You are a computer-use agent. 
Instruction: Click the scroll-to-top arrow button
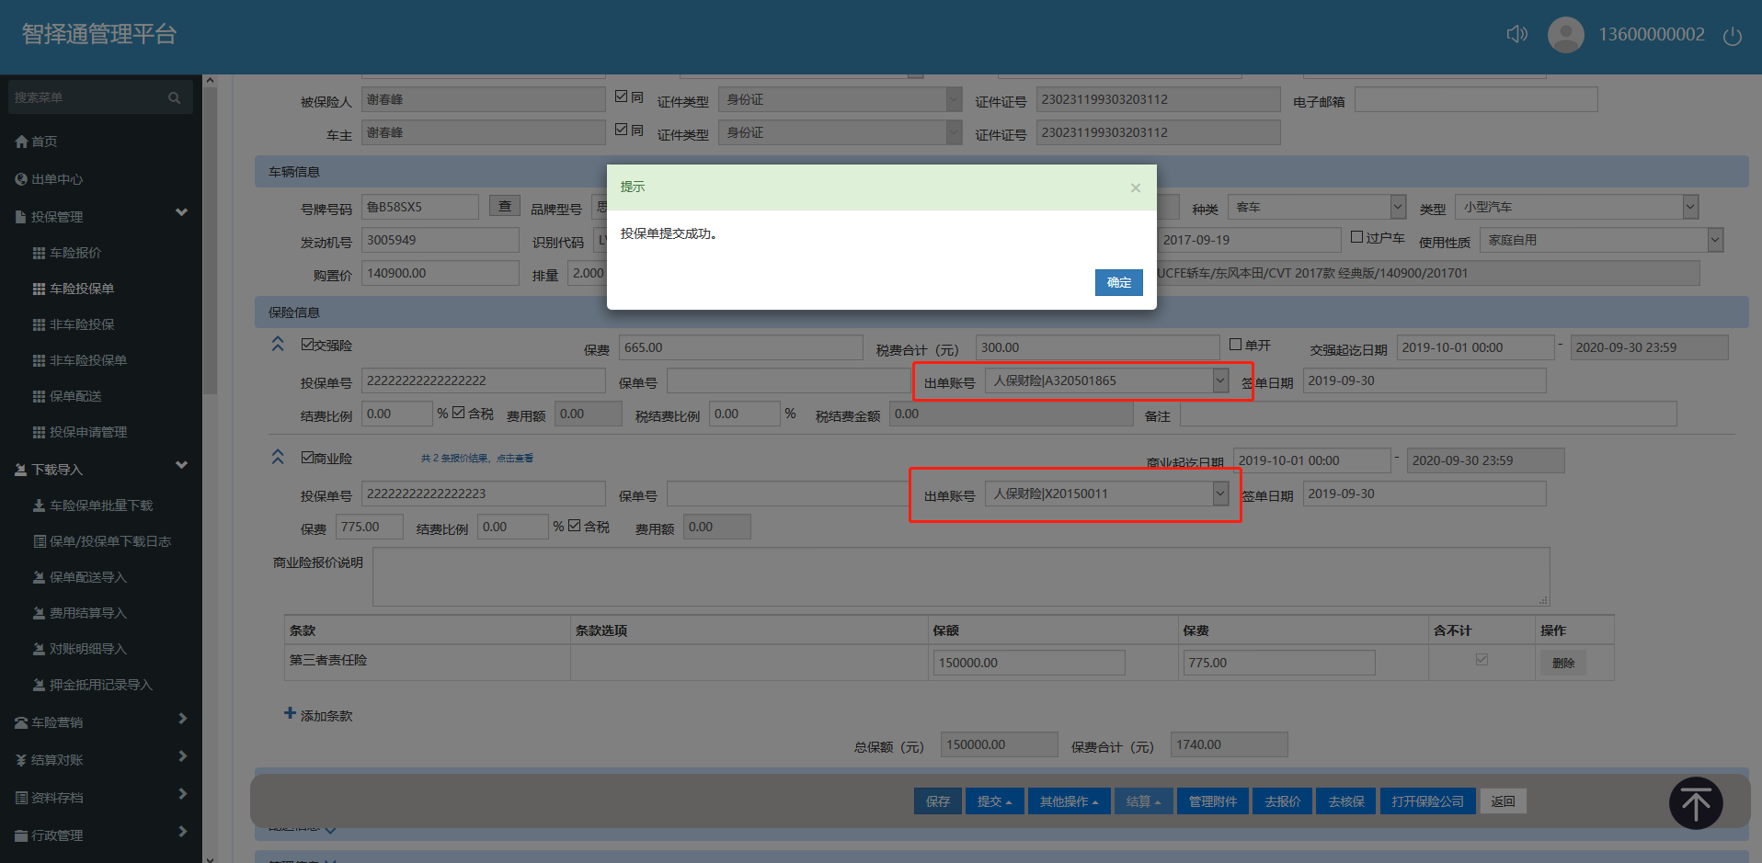(1695, 803)
